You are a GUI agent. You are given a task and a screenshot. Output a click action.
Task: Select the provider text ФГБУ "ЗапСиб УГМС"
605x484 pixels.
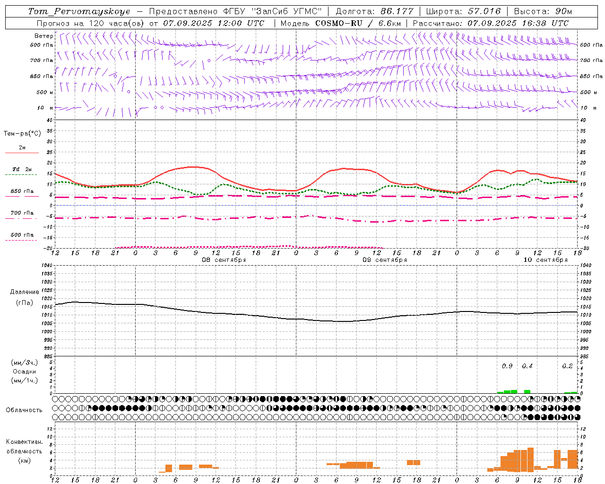[272, 11]
